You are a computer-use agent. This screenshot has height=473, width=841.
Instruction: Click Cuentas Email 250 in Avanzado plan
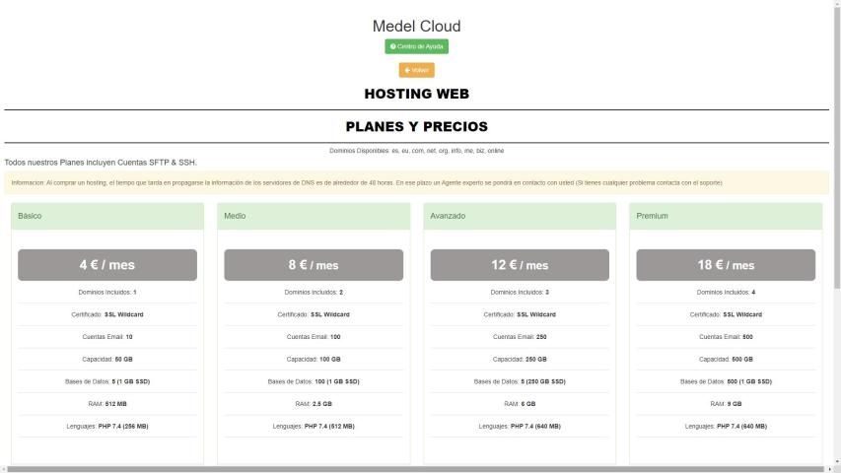[x=520, y=337]
